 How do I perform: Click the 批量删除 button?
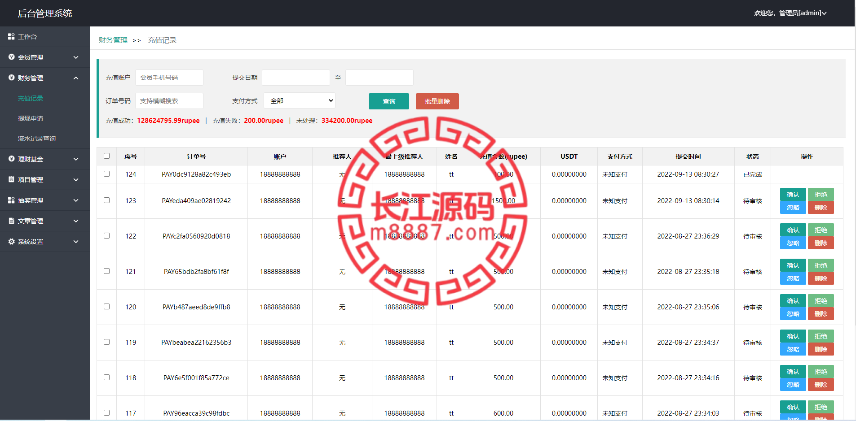tap(437, 101)
